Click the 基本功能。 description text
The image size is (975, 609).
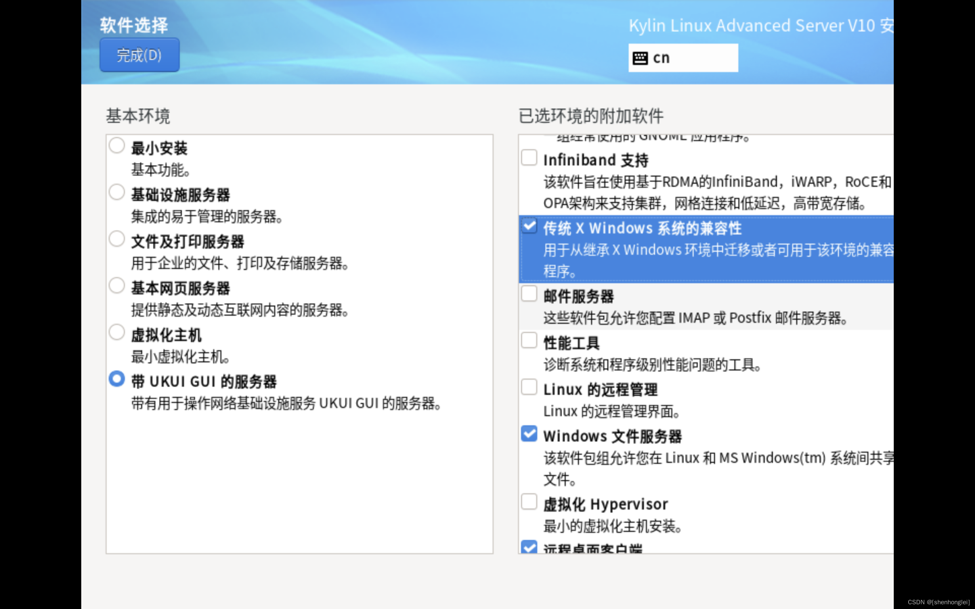[x=160, y=170]
